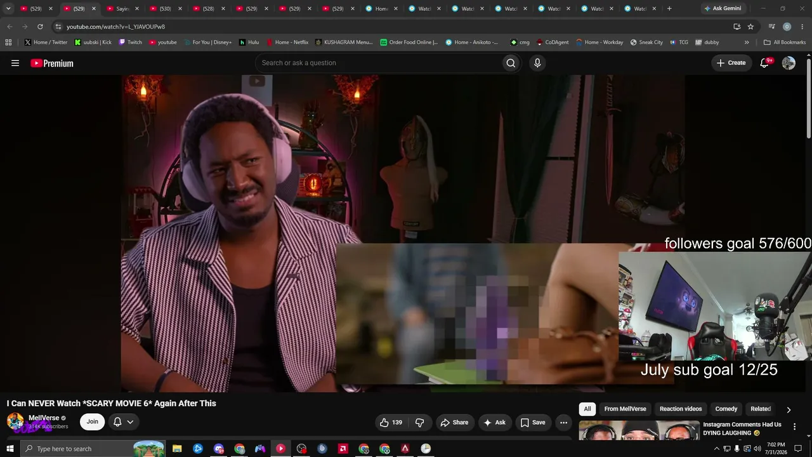Screen dimensions: 812x457
Task: Open volume control in system tray
Action: 757,449
